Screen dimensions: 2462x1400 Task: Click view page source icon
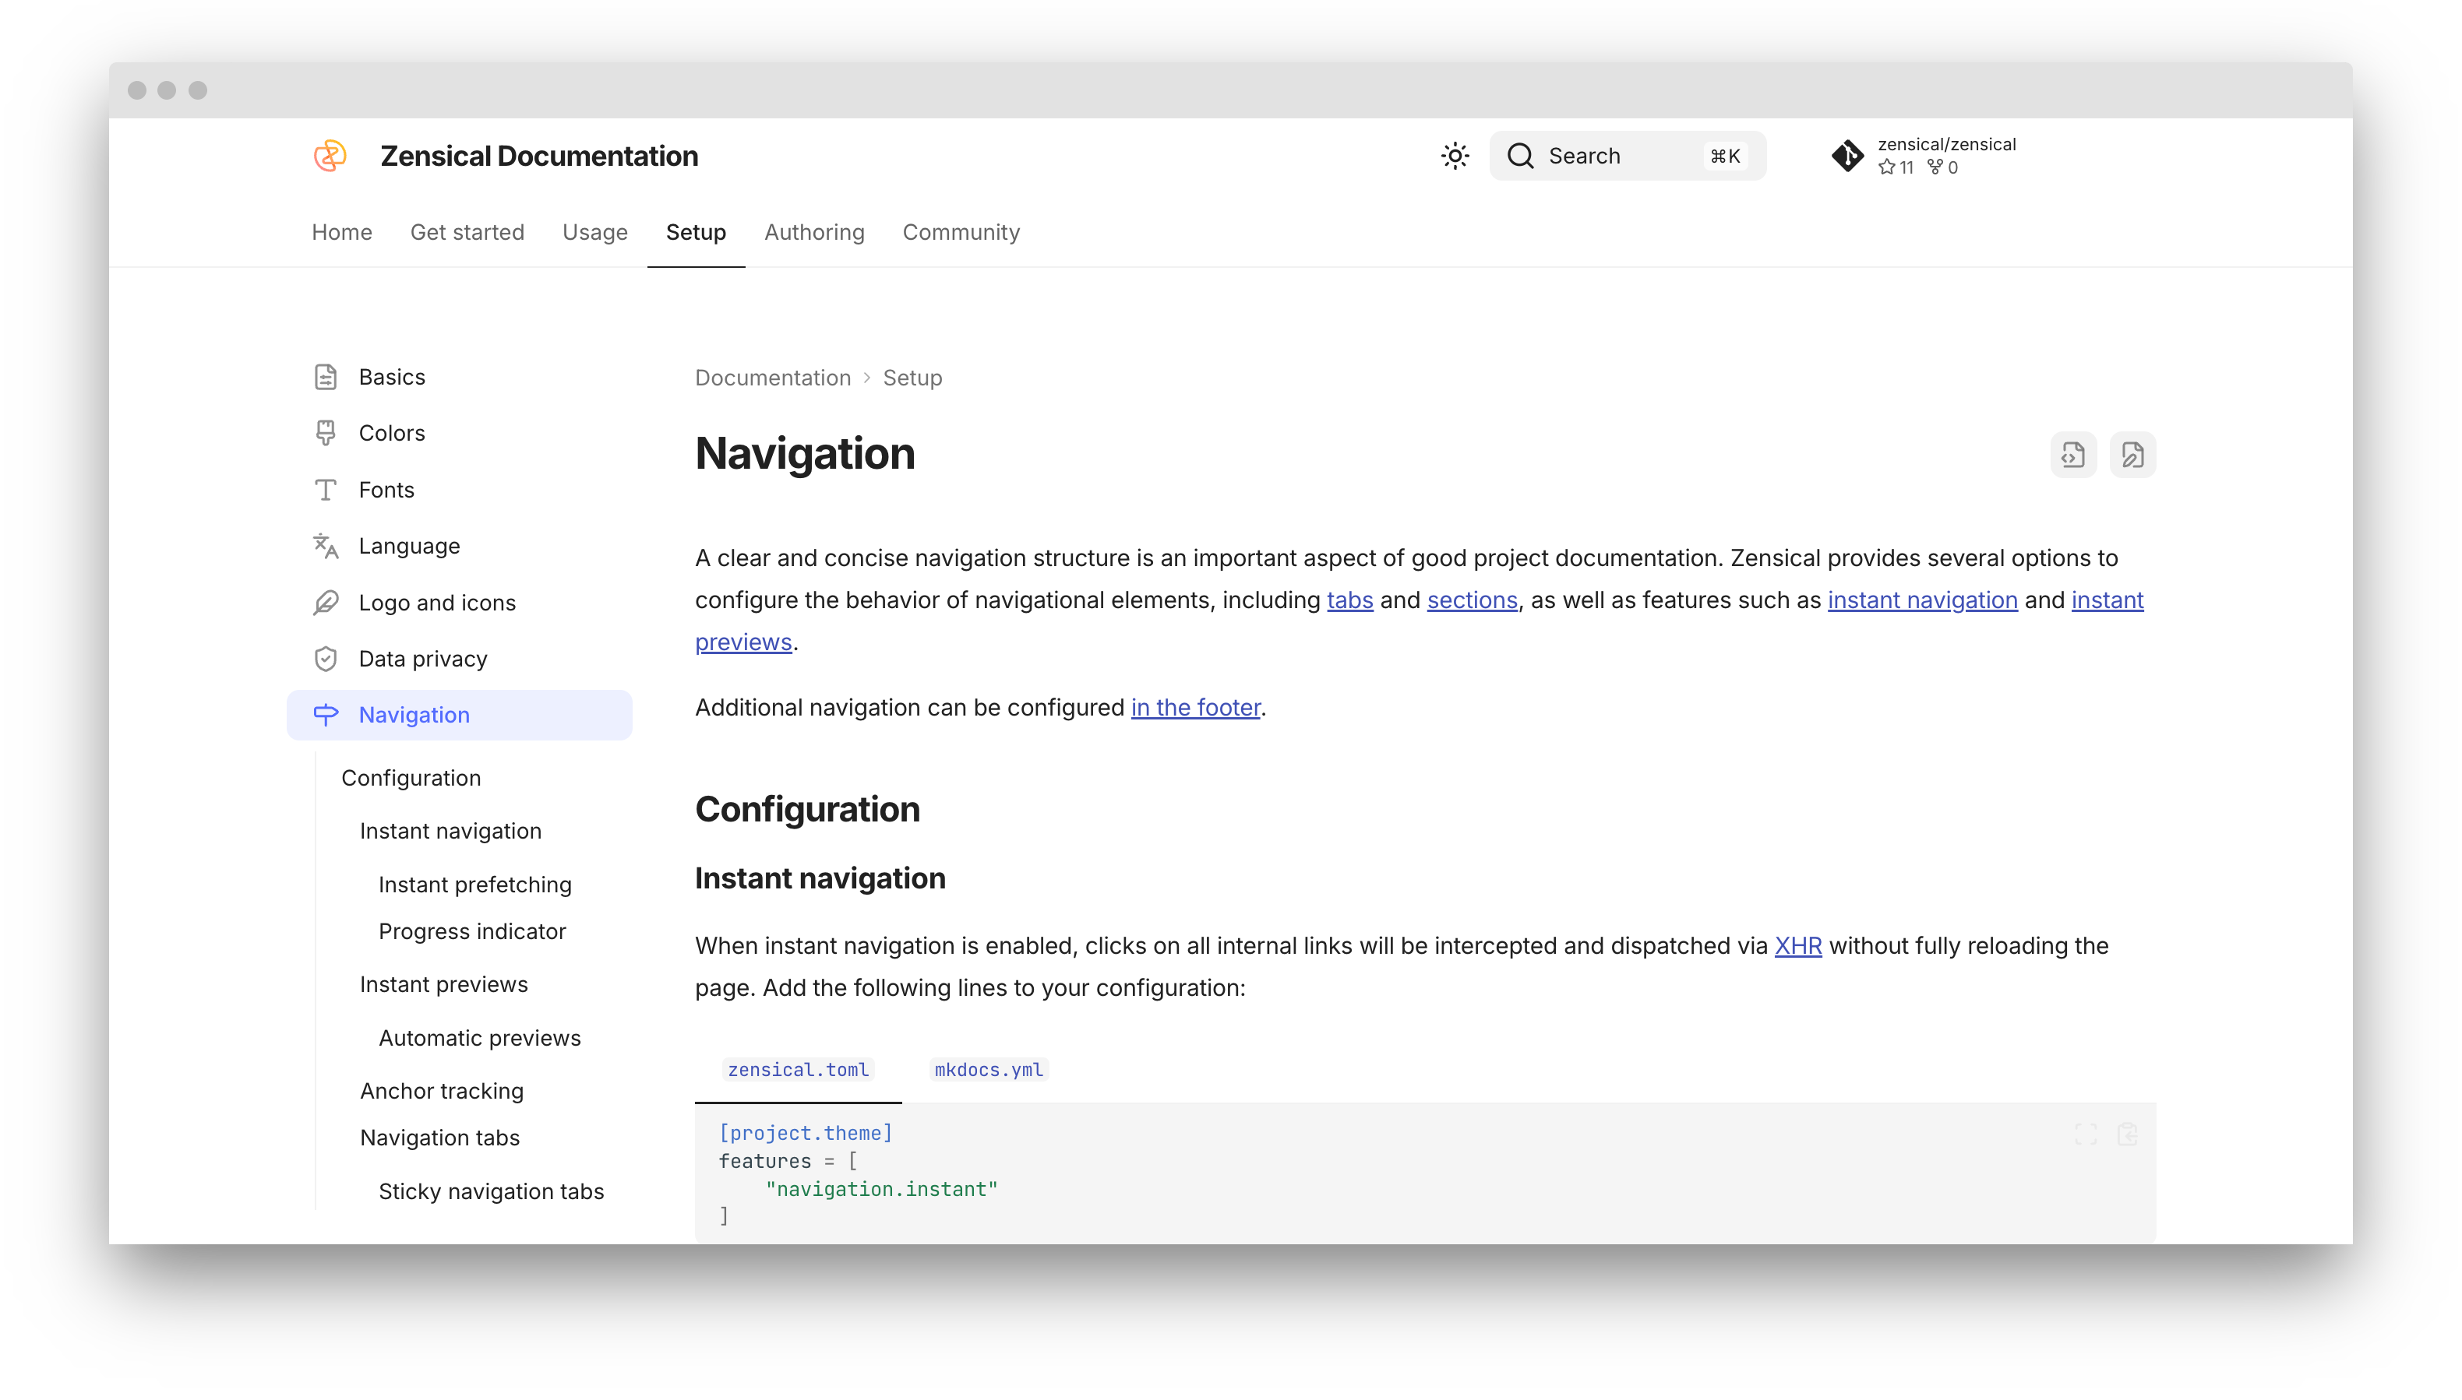[x=2072, y=455]
